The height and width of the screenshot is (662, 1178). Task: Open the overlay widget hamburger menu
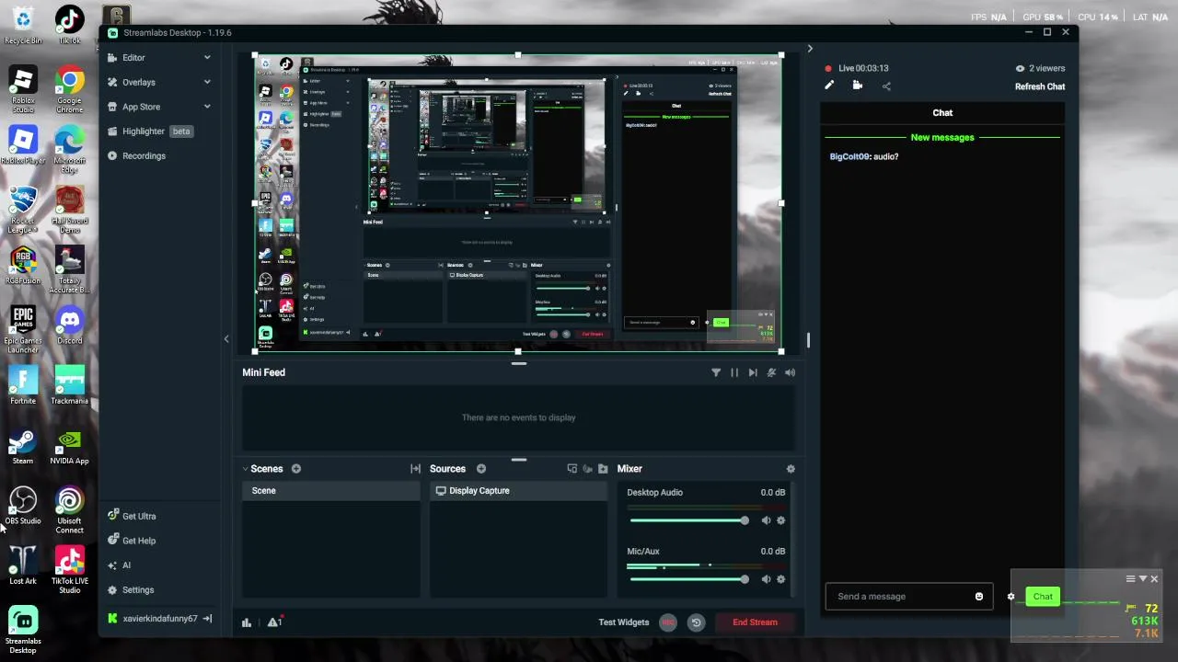pos(1130,578)
